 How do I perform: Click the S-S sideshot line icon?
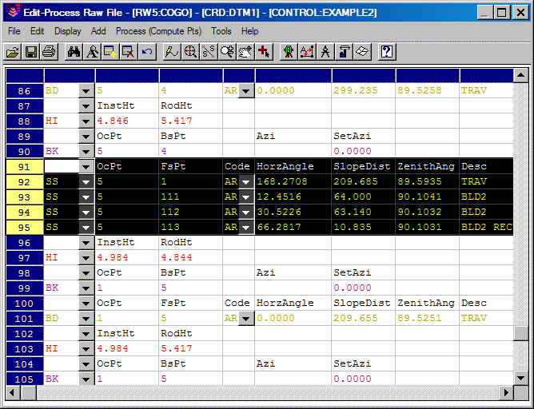209,52
